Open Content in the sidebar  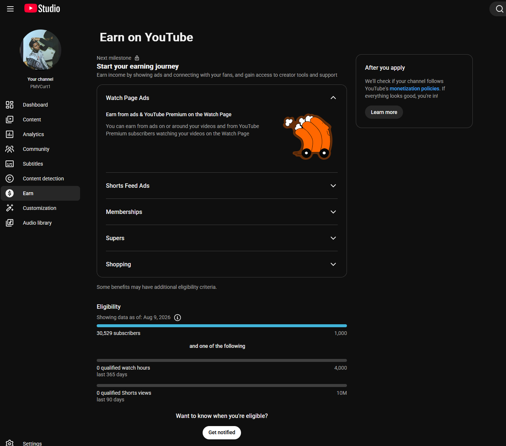point(41,120)
